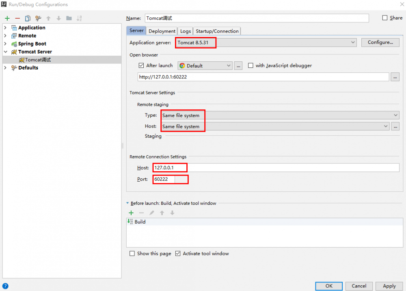
Task: Select the Tomcat Server node icon
Action: tap(14, 52)
